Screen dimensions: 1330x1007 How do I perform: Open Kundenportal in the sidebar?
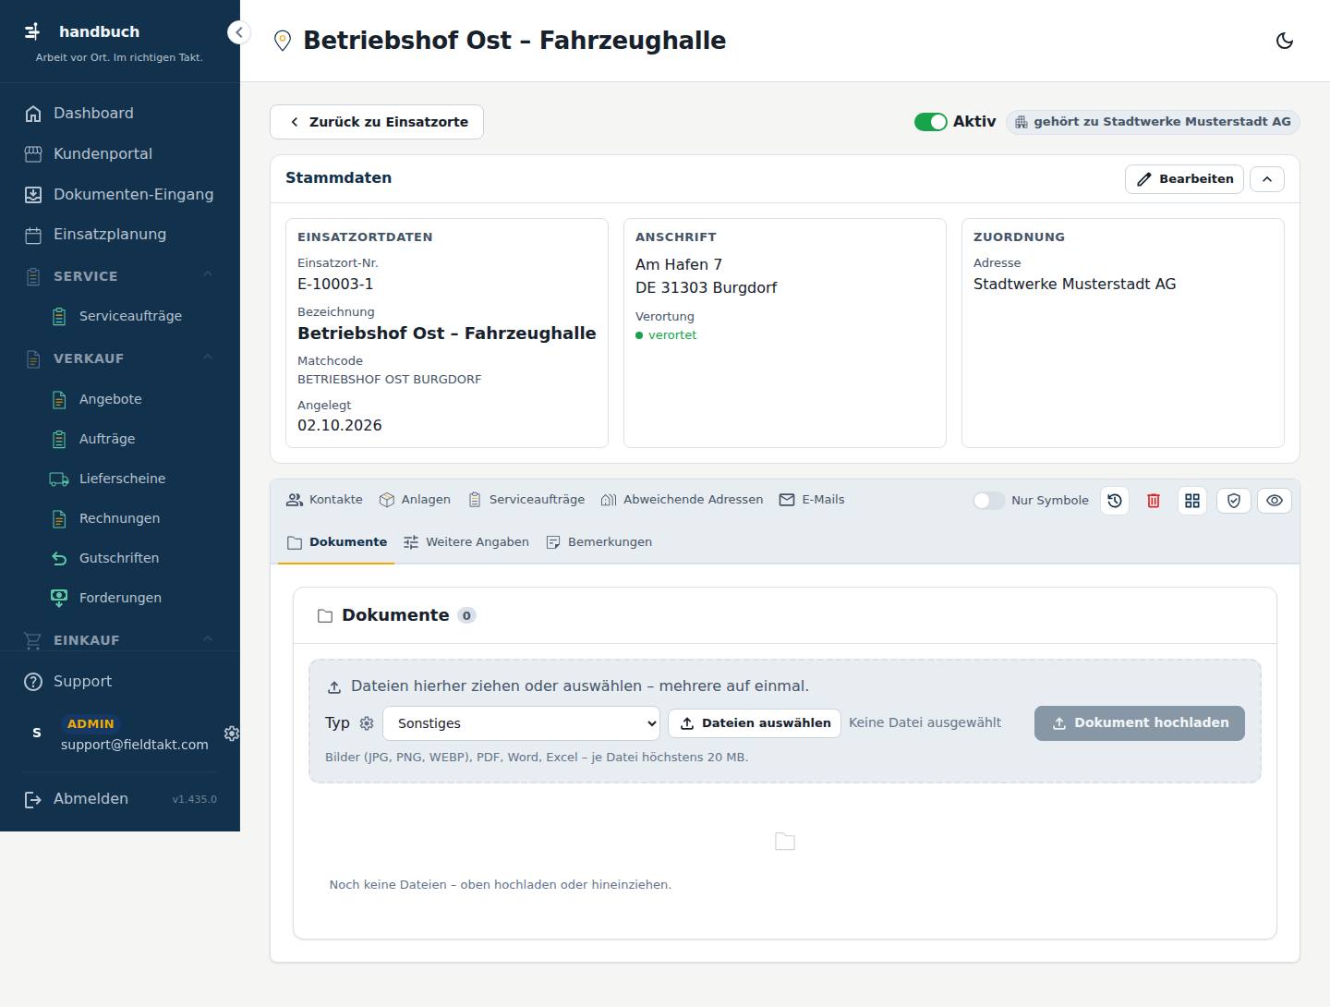click(x=120, y=154)
